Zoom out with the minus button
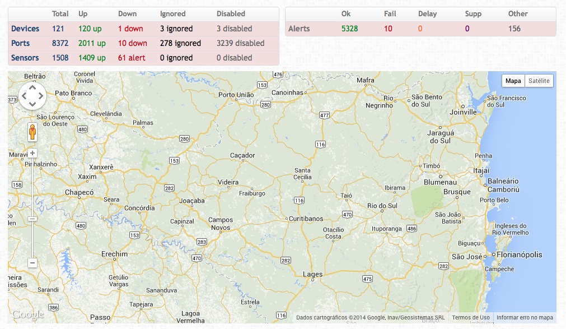The image size is (566, 329). click(32, 262)
